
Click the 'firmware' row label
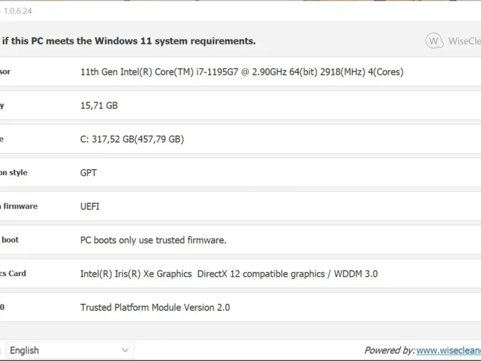(x=20, y=206)
